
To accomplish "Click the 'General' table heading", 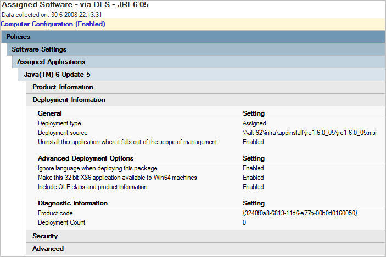I will click(50, 113).
